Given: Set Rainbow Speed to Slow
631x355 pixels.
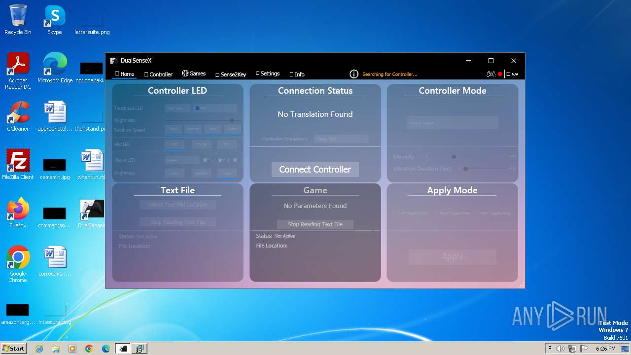Looking at the screenshot, I should (x=174, y=129).
